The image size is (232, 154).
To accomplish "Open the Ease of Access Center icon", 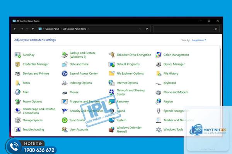I will click(x=65, y=74).
